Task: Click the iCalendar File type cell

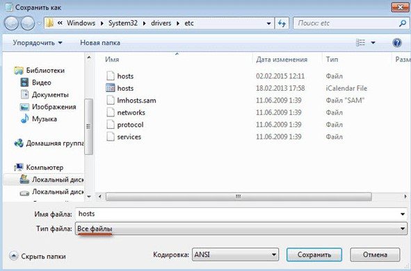Action: click(x=346, y=88)
